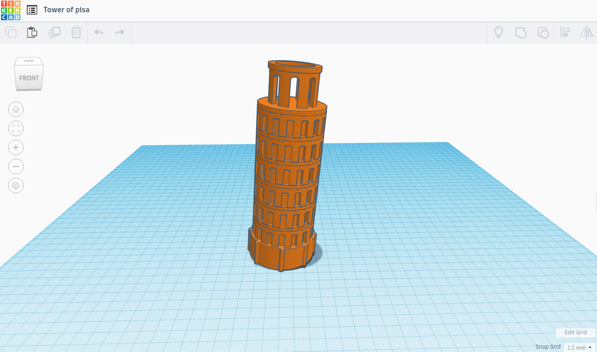Click the Delete trash can icon
597x352 pixels.
tap(76, 33)
